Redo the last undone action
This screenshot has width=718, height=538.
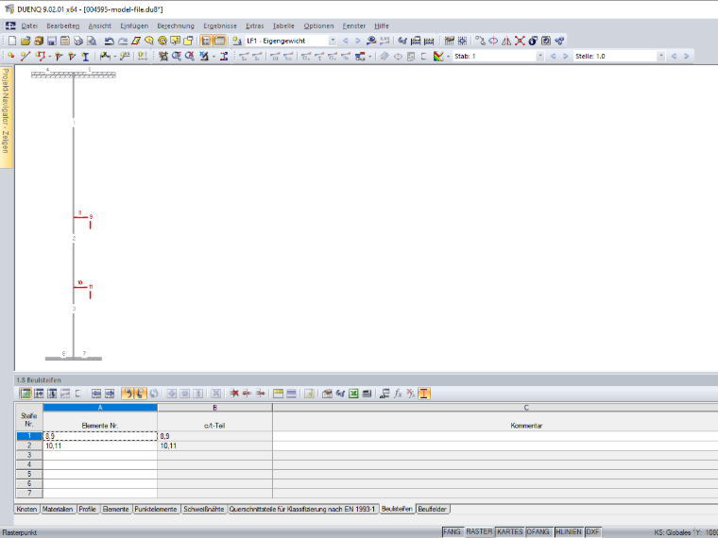123,41
